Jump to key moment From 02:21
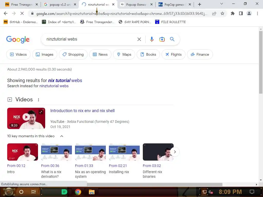The image size is (263, 197). (118, 166)
